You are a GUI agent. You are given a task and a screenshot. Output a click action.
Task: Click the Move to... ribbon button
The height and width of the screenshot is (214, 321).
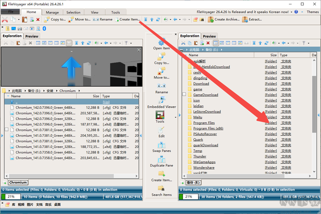79,20
